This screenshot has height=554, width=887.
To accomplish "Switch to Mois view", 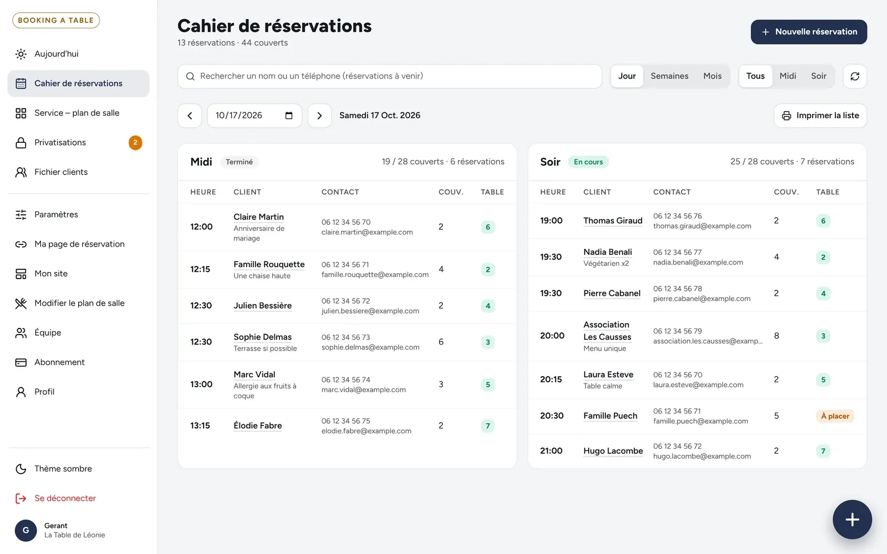I will coord(712,76).
